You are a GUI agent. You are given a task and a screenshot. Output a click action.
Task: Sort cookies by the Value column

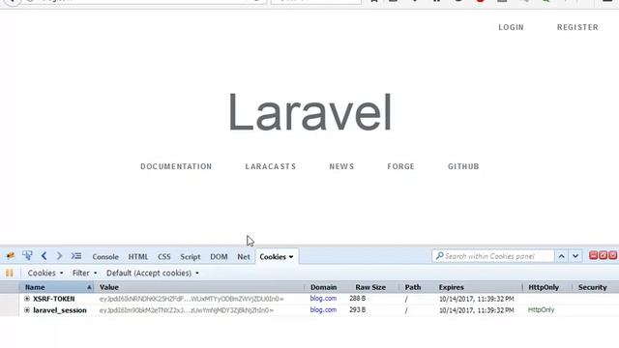coord(199,287)
